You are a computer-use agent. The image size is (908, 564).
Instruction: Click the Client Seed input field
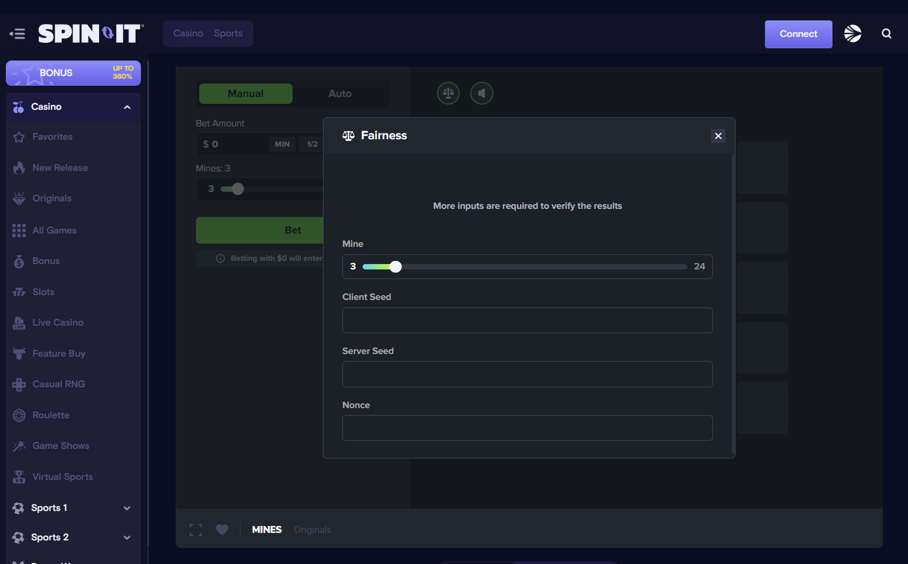click(527, 320)
